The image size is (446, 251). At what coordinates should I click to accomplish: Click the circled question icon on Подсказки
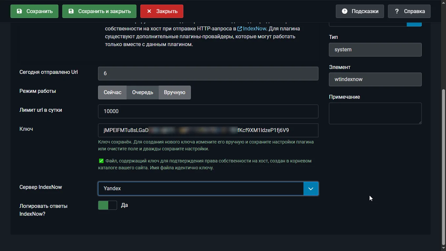[344, 11]
